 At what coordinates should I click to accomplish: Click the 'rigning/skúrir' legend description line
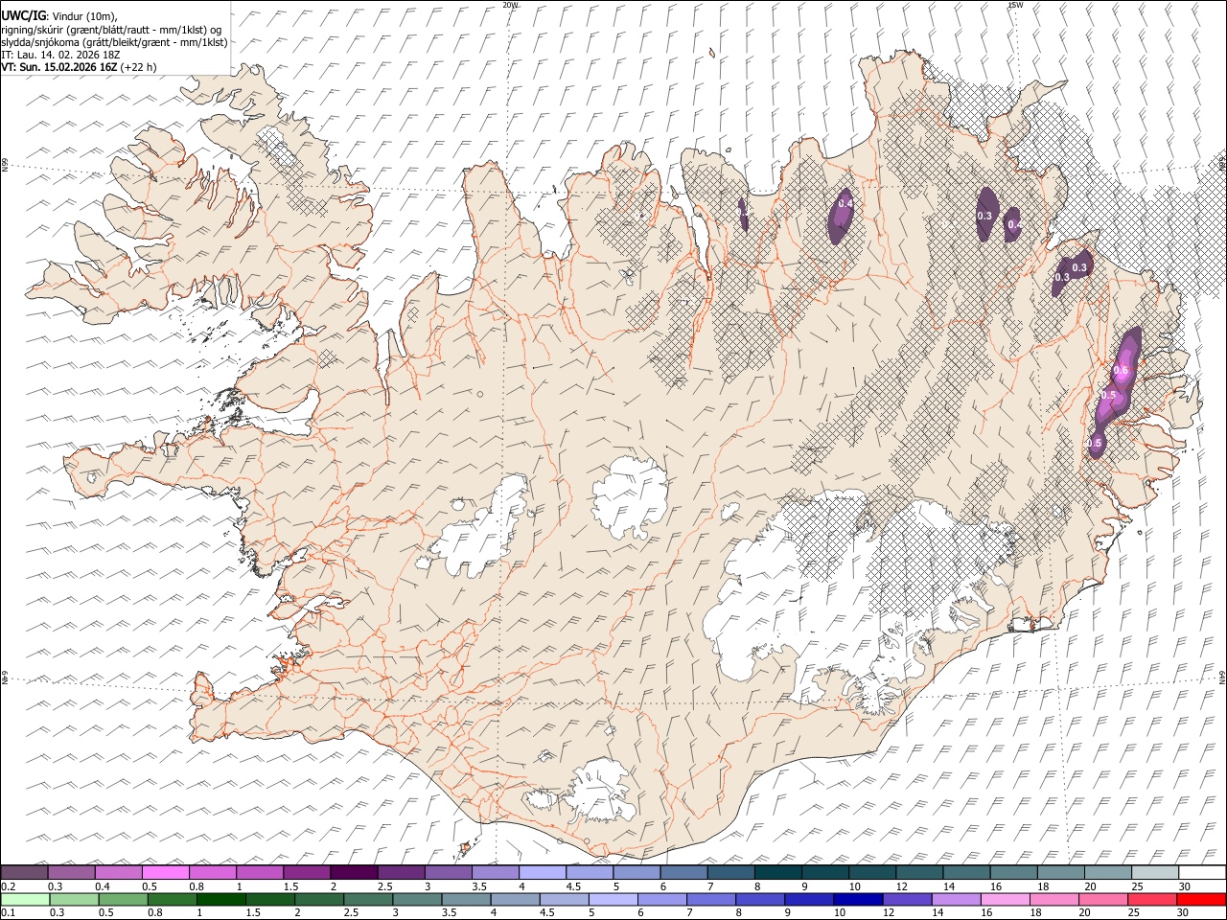[x=111, y=29]
